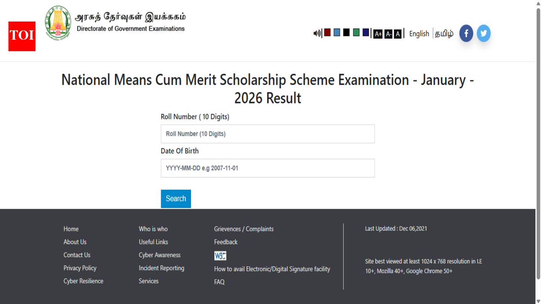Click the W3C validation icon

220,255
